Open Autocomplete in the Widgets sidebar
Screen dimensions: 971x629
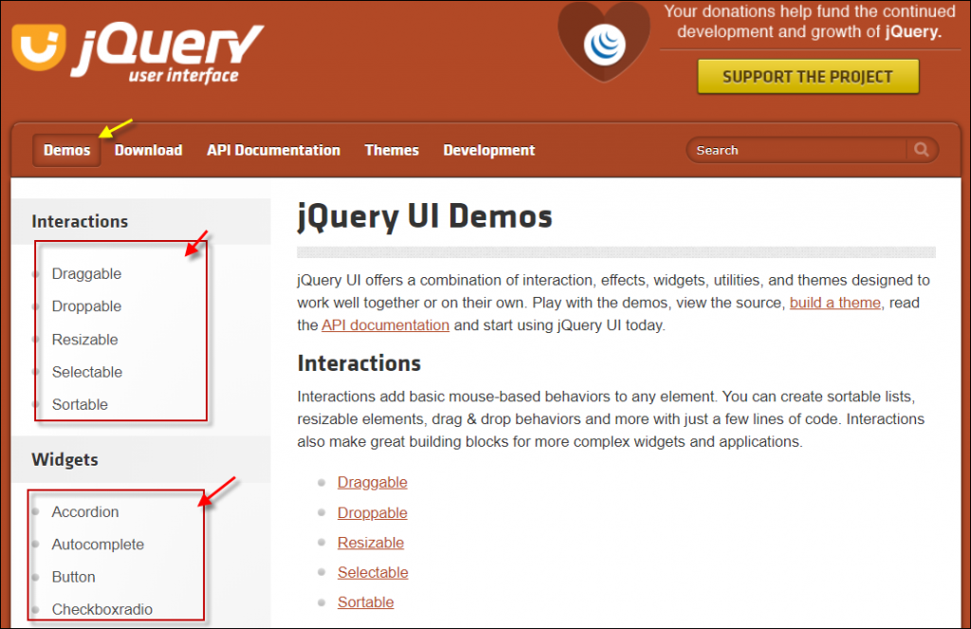[98, 545]
